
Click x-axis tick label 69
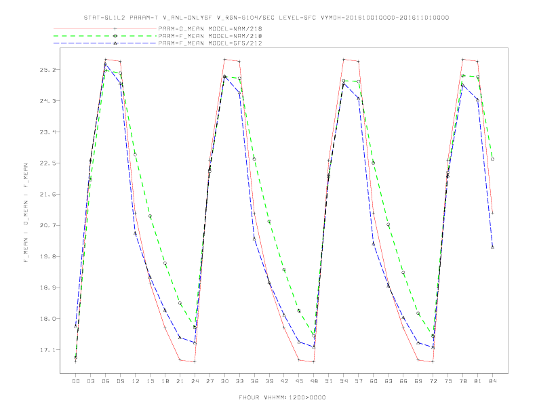[418, 381]
